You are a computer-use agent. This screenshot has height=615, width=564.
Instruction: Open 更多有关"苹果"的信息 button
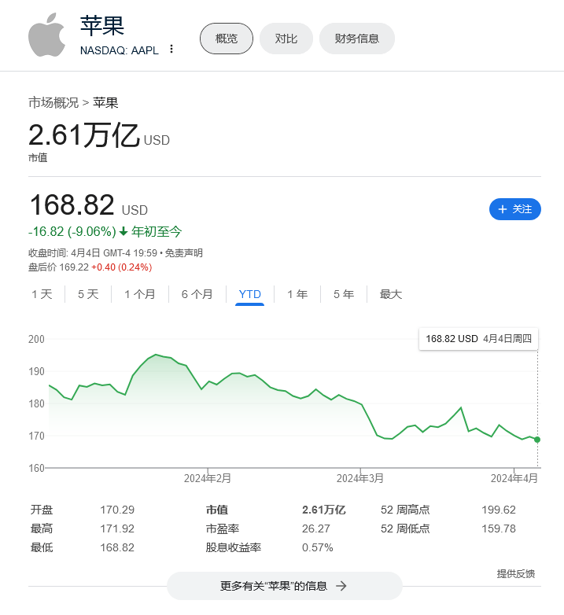pyautogui.click(x=285, y=586)
